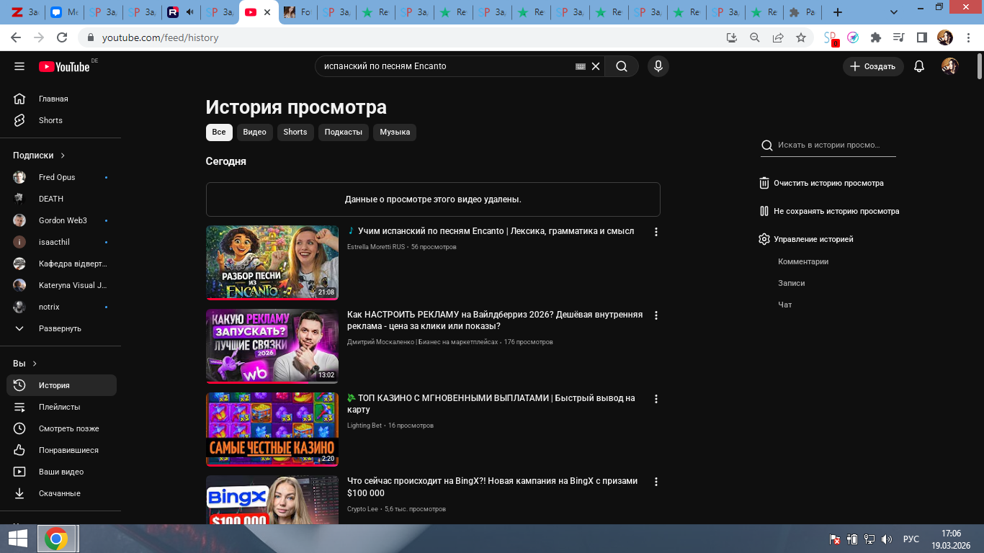Reload the YouTube page
This screenshot has width=984, height=553.
62,37
